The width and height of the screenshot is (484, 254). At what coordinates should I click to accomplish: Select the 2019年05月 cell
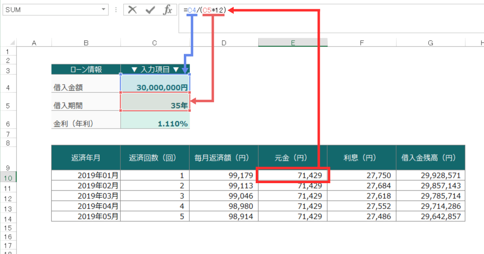pos(86,216)
